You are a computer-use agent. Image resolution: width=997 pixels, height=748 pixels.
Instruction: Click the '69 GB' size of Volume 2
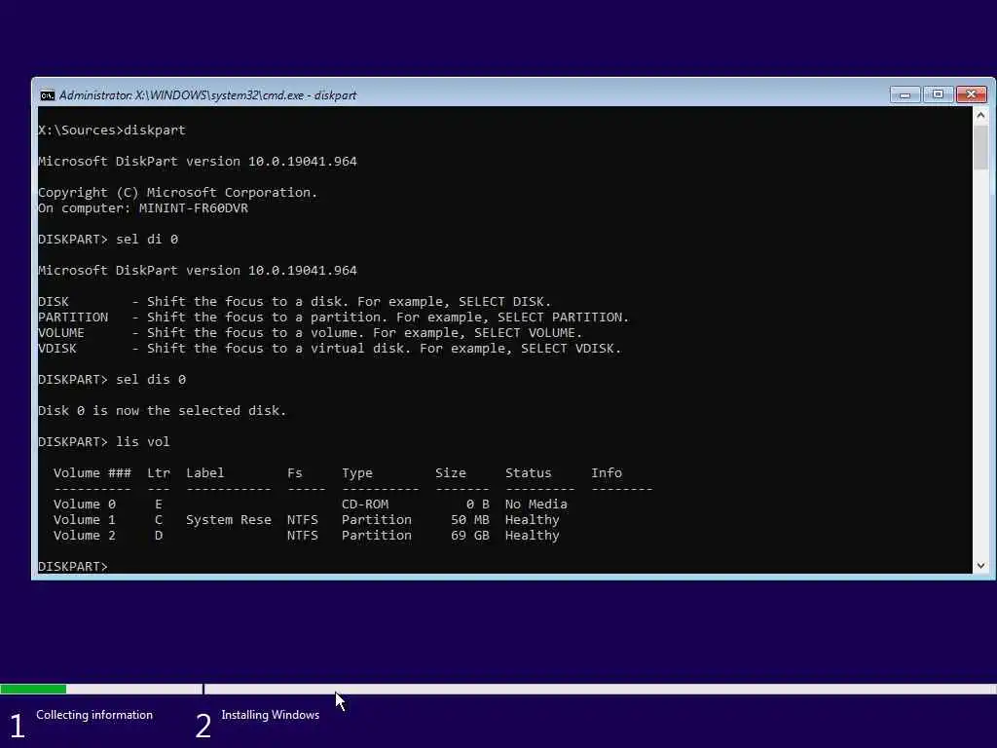coord(470,535)
